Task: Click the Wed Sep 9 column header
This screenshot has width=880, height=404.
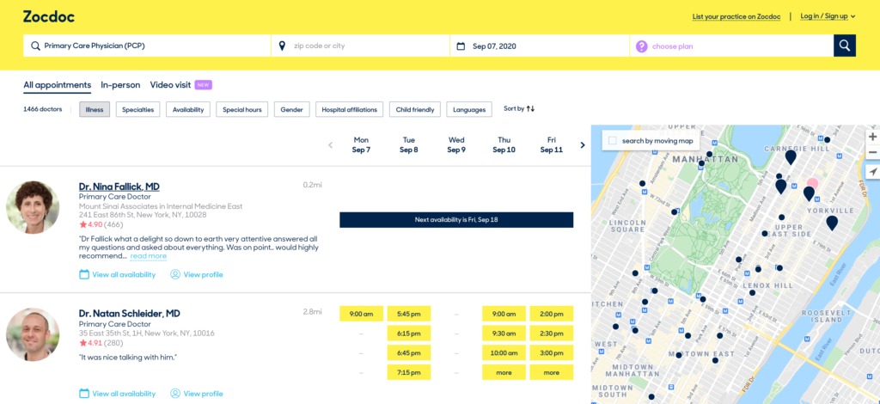Action: (456, 144)
